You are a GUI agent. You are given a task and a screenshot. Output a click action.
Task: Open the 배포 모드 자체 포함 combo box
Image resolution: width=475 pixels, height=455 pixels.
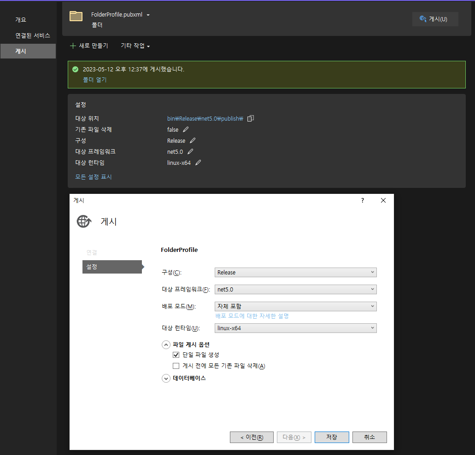click(296, 306)
